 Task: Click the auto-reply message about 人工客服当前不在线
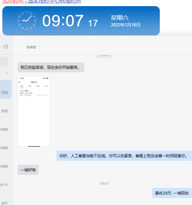(x=124, y=156)
